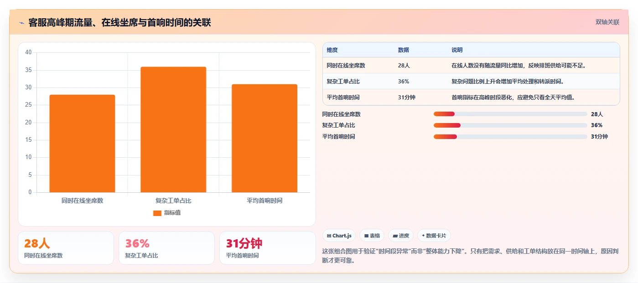This screenshot has height=283, width=638.
Task: Click the 28人 data card
Action: pos(66,248)
